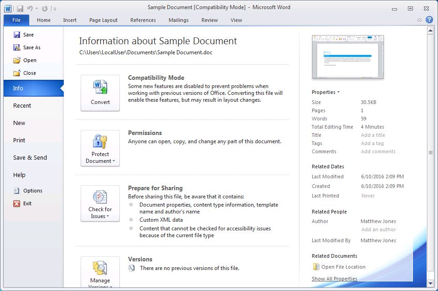Image resolution: width=438 pixels, height=291 pixels.
Task: Click the Undo icon in Quick Access Toolbar
Action: pyautogui.click(x=30, y=9)
